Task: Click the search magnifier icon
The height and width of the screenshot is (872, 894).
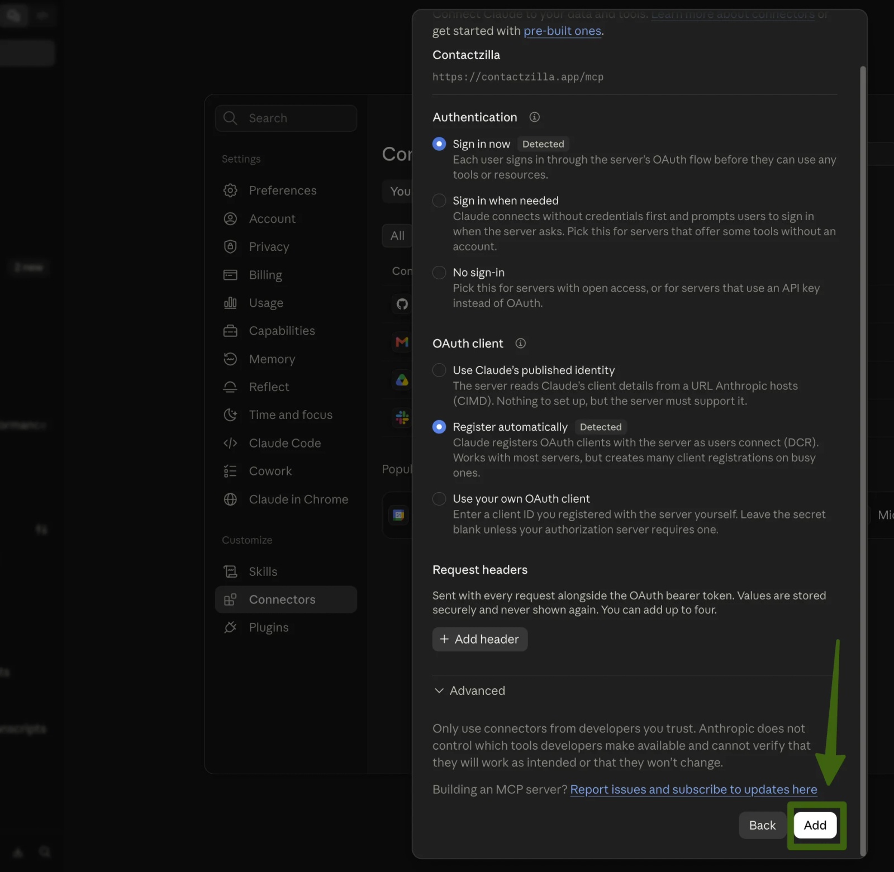Action: (230, 118)
